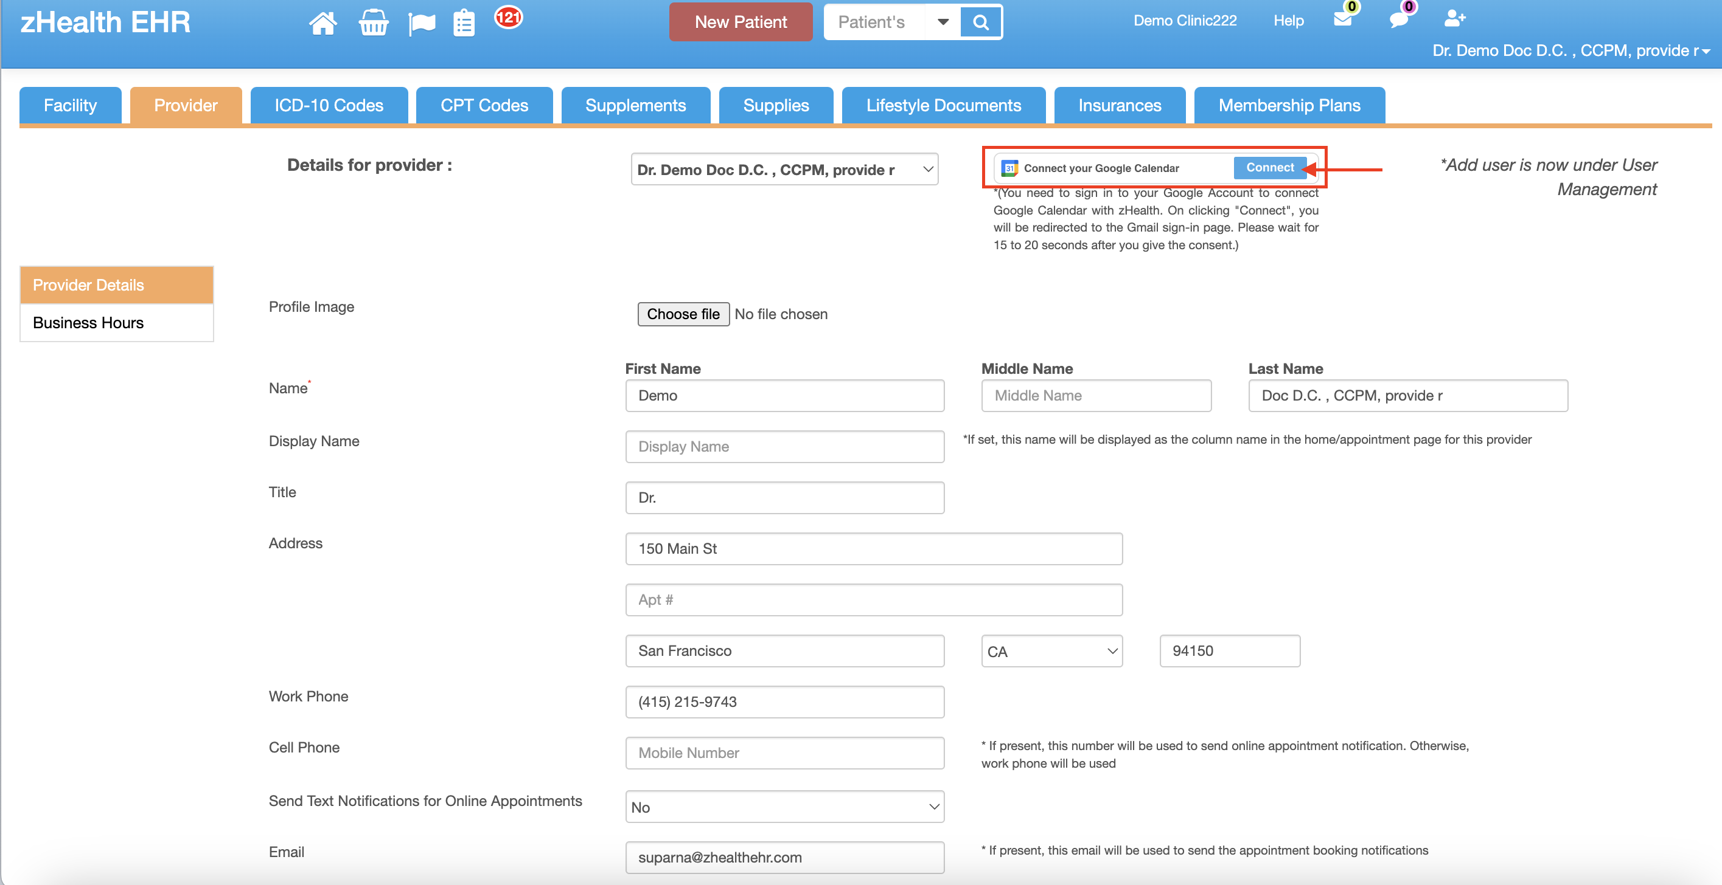Click the San Francisco city field
This screenshot has height=885, width=1722.
click(x=785, y=650)
